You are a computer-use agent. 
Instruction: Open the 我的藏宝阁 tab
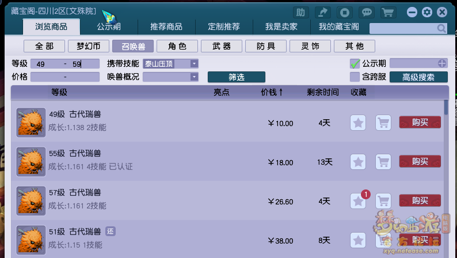[x=338, y=27]
